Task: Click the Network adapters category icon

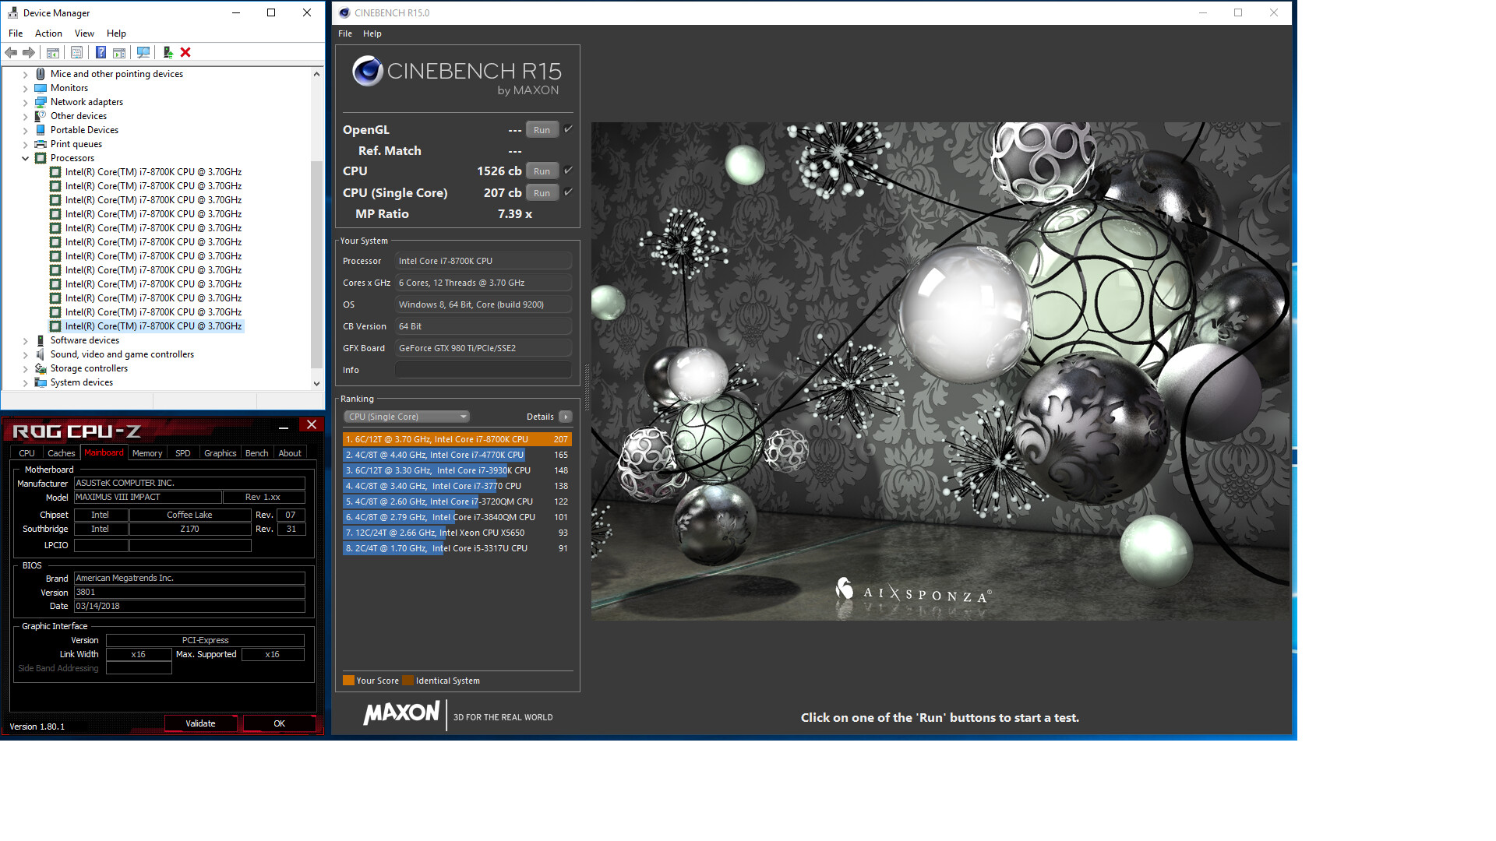Action: pyautogui.click(x=41, y=102)
